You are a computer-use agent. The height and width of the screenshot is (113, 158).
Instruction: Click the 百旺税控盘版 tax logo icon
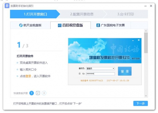[60, 25]
